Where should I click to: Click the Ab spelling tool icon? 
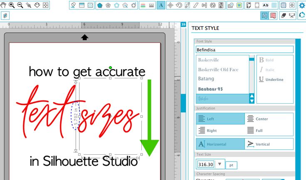coord(266,5)
